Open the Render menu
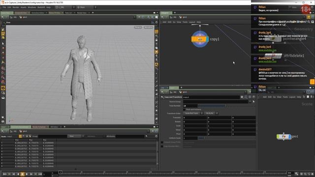This screenshot has width=315, height=177. pos(16,7)
